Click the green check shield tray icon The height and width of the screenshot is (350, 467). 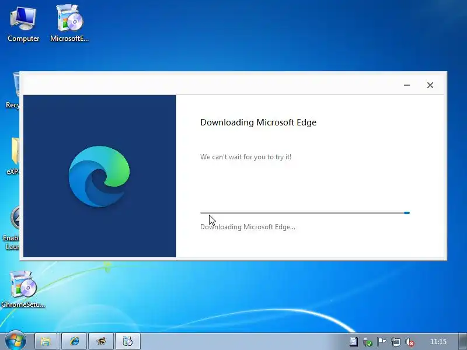(x=368, y=342)
